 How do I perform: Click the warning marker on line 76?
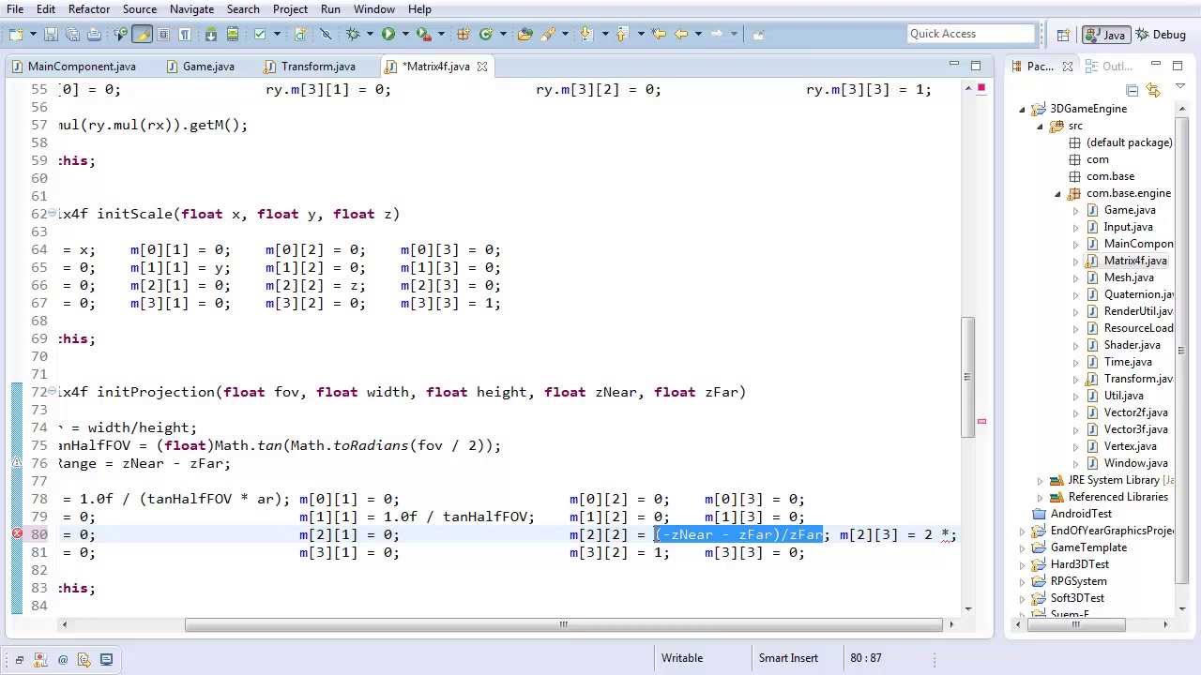coord(17,463)
